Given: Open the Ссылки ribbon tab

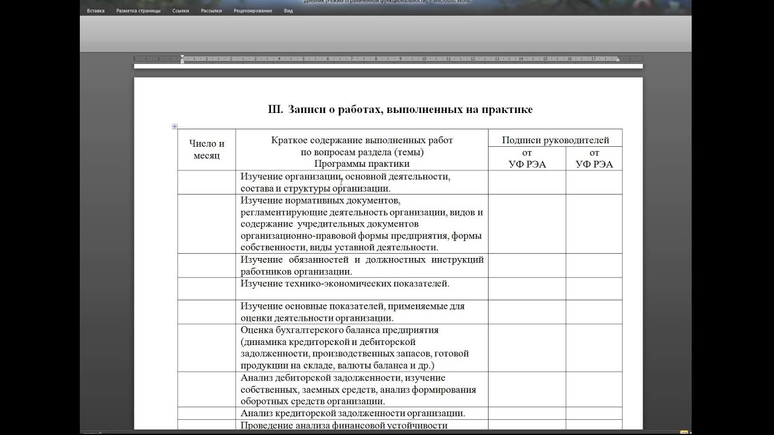Looking at the screenshot, I should (x=180, y=11).
